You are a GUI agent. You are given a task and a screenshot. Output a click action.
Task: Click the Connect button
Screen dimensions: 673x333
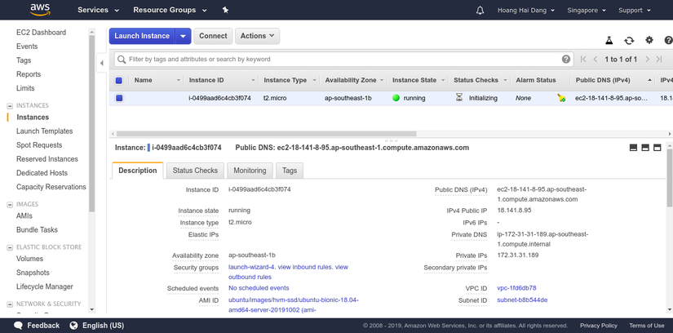pyautogui.click(x=213, y=36)
